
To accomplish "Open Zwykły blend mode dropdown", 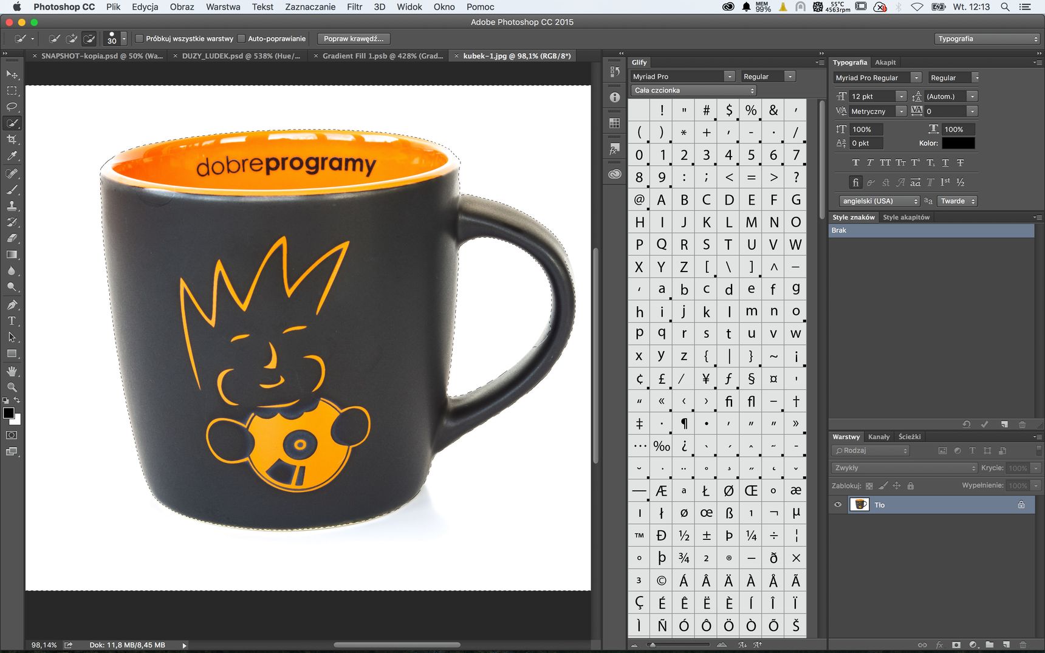I will coord(904,468).
